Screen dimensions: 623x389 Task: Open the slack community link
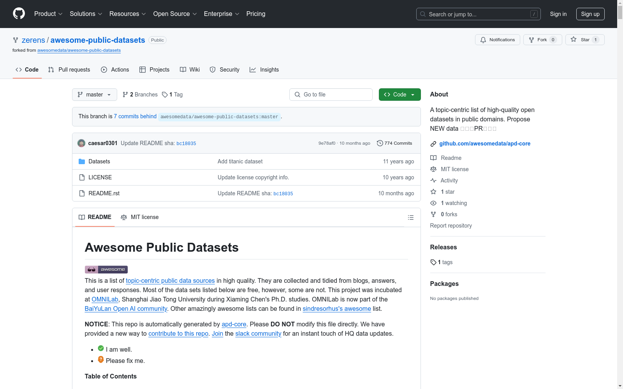coord(258,333)
